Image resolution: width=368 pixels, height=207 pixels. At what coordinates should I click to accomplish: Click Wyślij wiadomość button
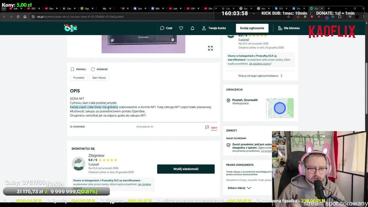coord(186,169)
